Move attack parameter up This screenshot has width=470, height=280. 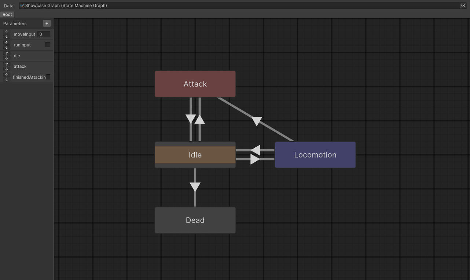7,64
